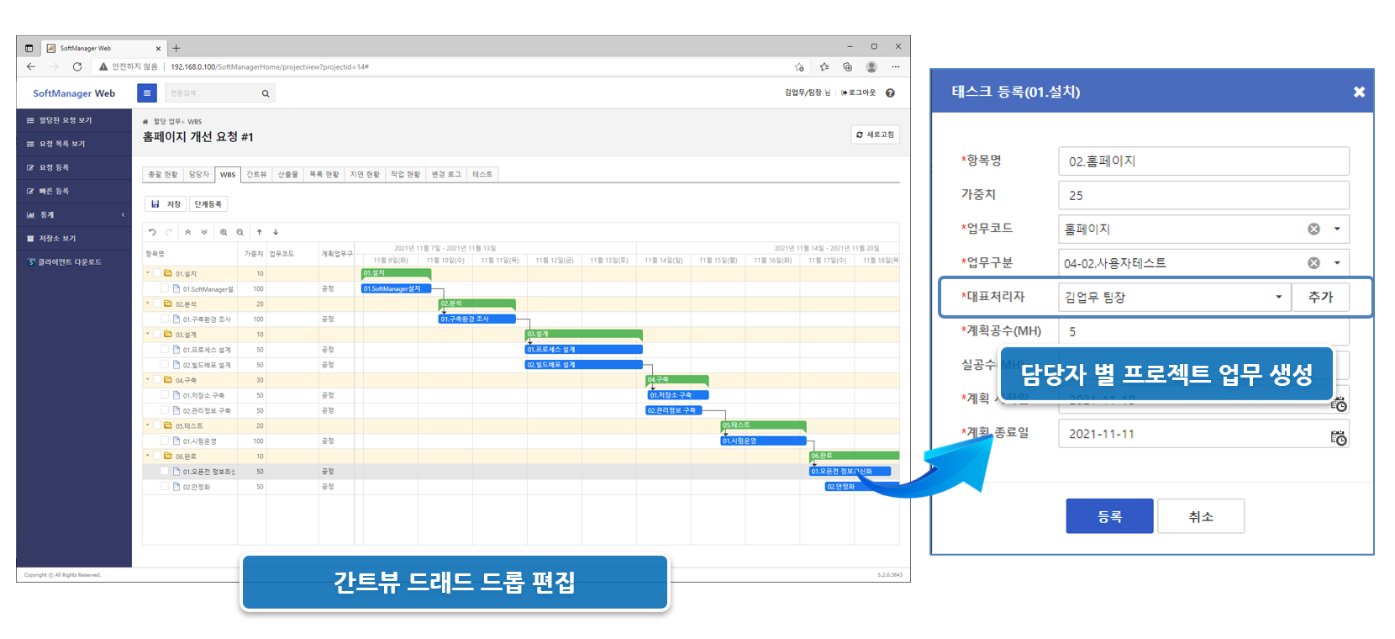Open calendar picker for 계획 종료일
Image resolution: width=1395 pixels, height=639 pixels.
click(1338, 437)
